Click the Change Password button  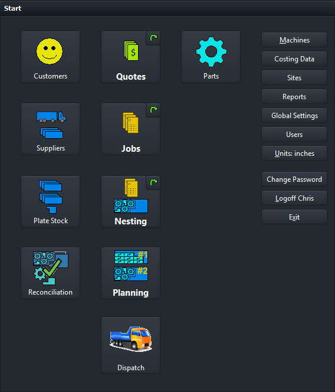294,179
